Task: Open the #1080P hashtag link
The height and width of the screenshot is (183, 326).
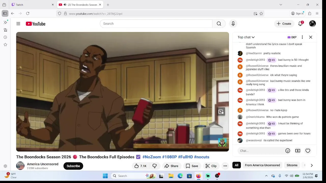Action: click(170, 157)
